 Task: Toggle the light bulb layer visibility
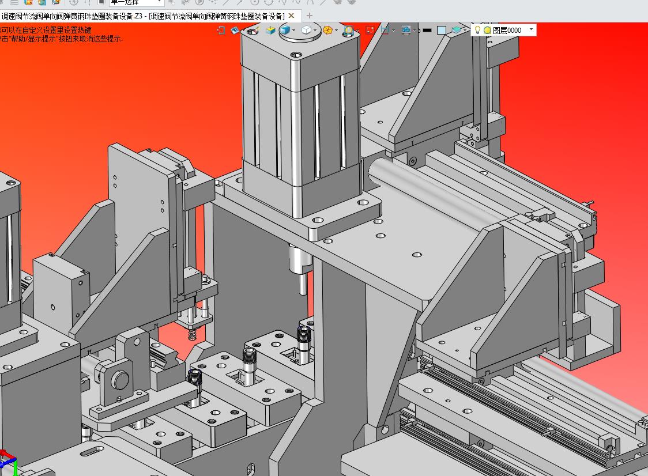[x=478, y=30]
